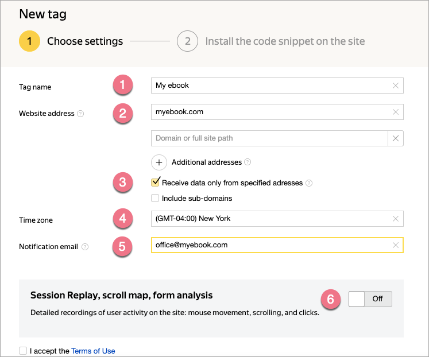Uncheck Receive data only from specified addresses
Viewport: 429px width, 357px height.
155,183
